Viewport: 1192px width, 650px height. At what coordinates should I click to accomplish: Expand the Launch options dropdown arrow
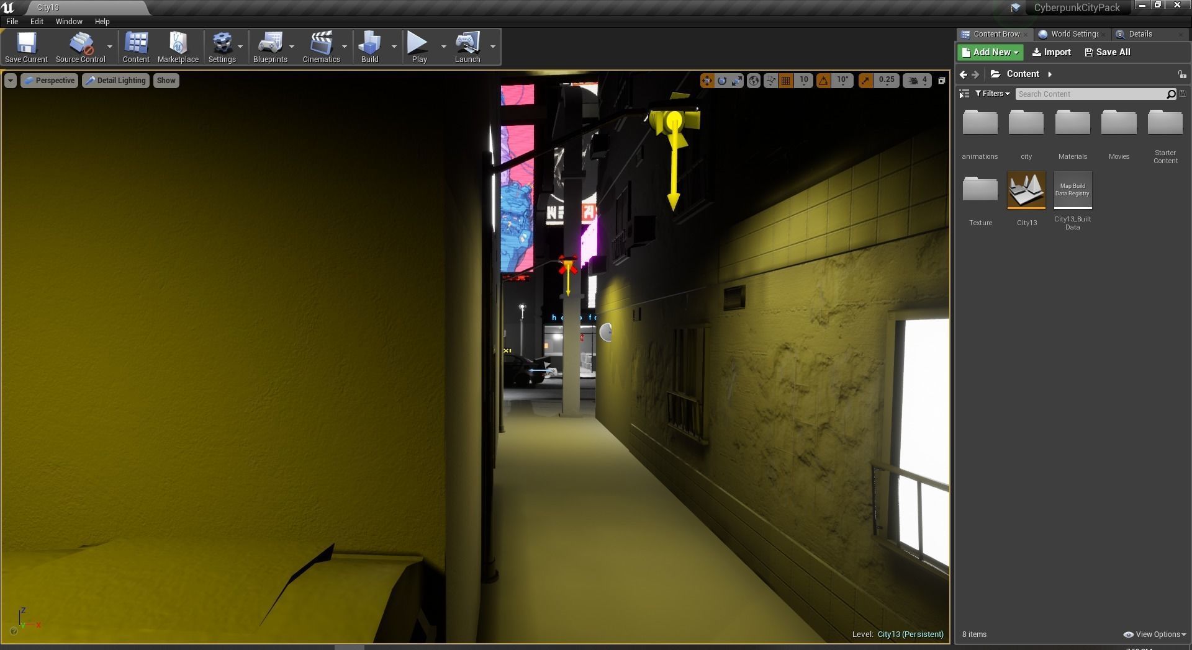click(493, 47)
